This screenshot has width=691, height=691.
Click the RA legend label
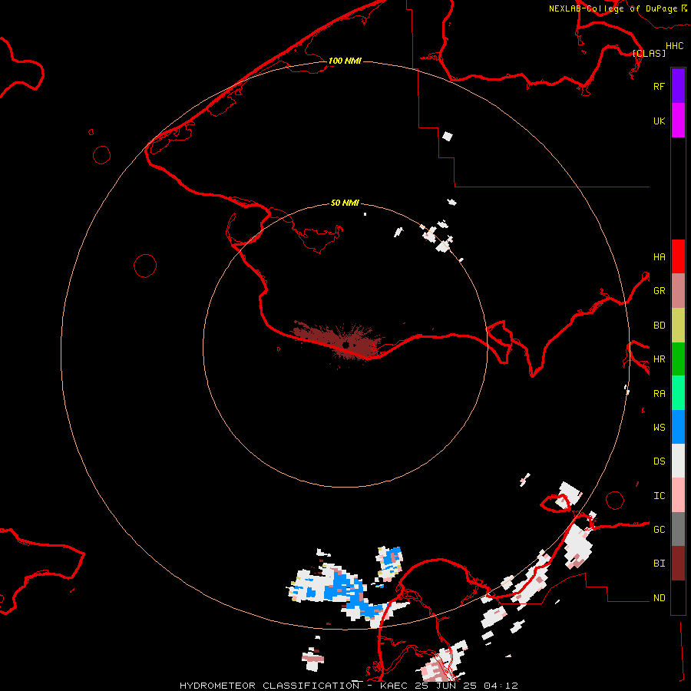pos(659,394)
